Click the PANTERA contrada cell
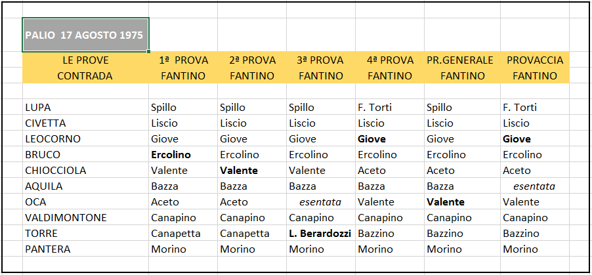Image resolution: width=592 pixels, height=275 pixels. (x=85, y=249)
